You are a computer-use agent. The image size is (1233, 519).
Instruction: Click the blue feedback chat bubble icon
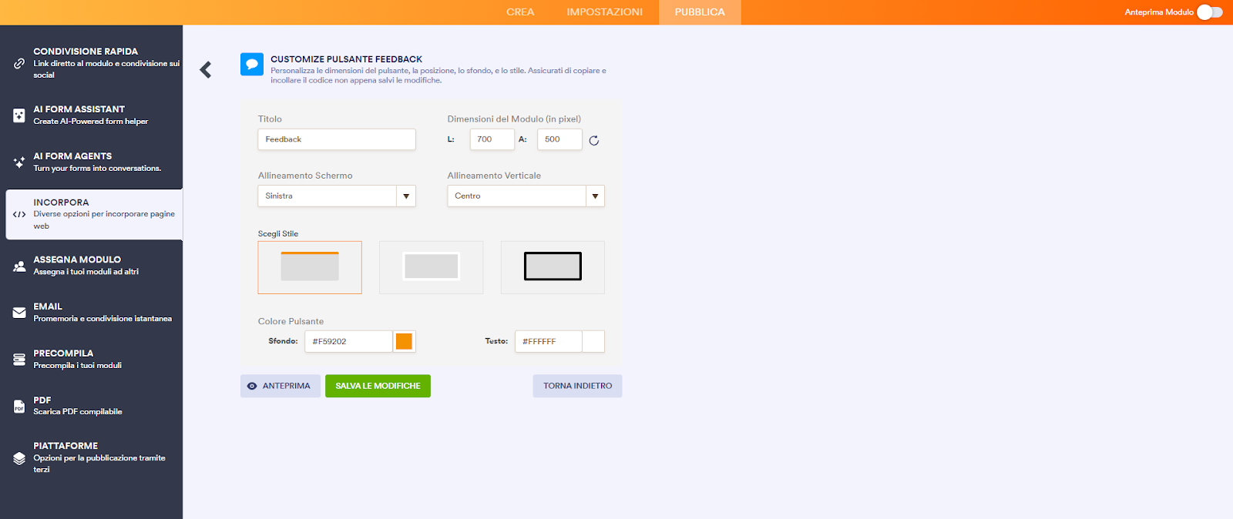pyautogui.click(x=252, y=65)
